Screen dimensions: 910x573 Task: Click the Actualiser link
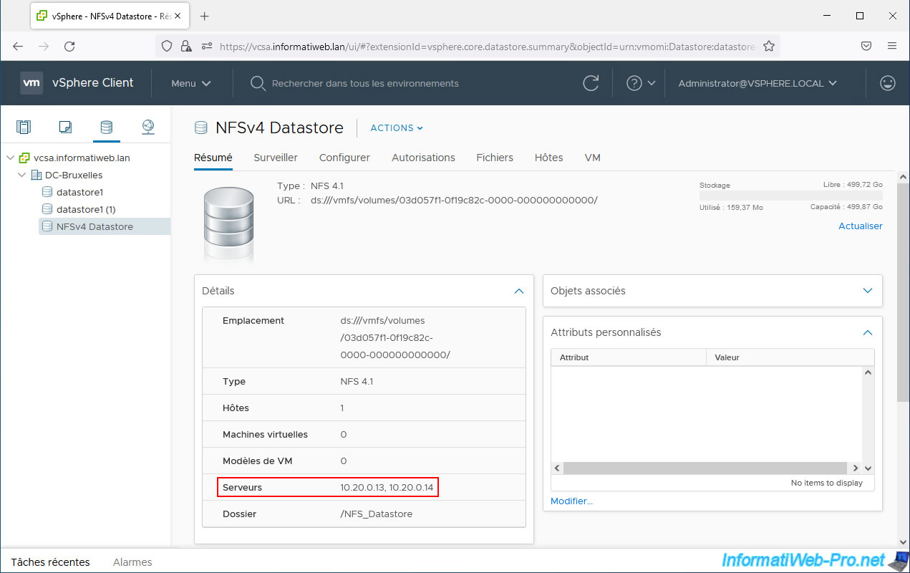(x=861, y=226)
